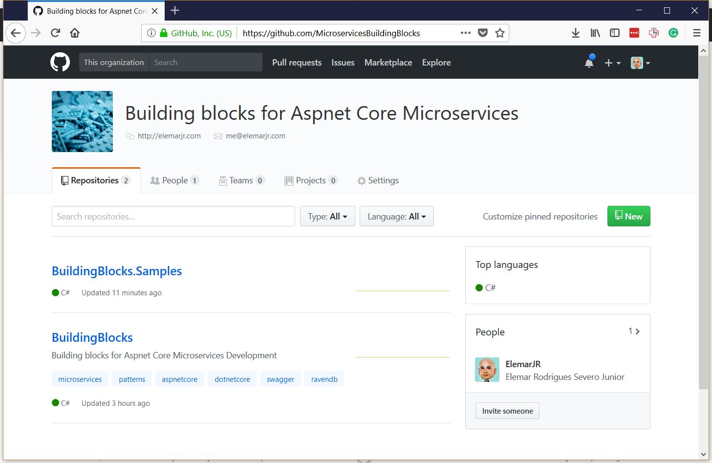Expand the Type: All dropdown
The image size is (712, 463).
click(327, 217)
